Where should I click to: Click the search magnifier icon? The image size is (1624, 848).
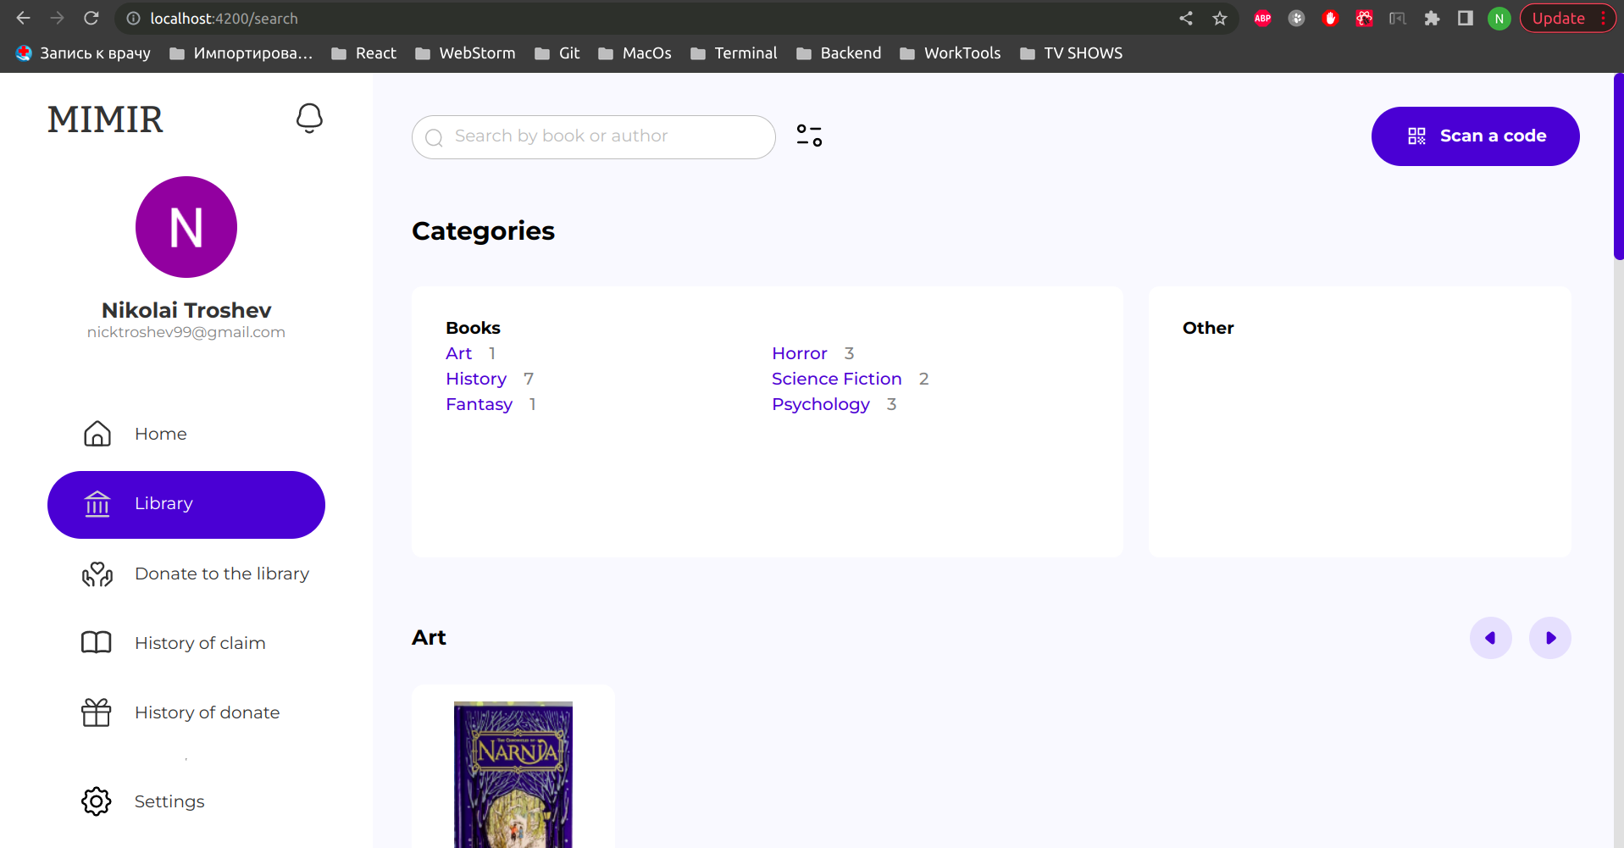(x=435, y=136)
